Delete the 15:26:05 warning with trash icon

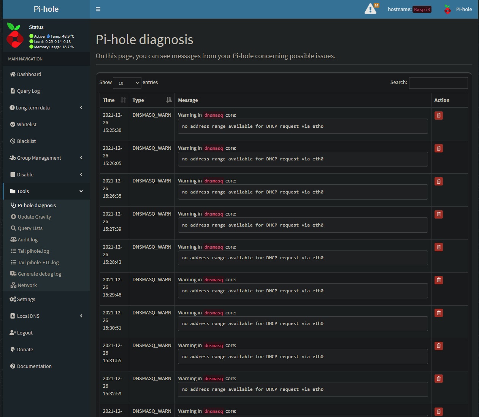(x=439, y=149)
